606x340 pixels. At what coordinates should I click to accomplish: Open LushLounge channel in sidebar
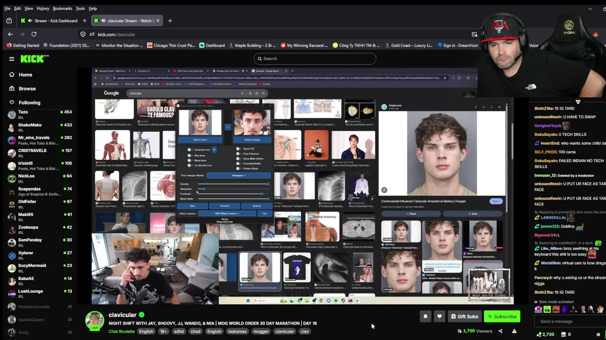coord(40,294)
